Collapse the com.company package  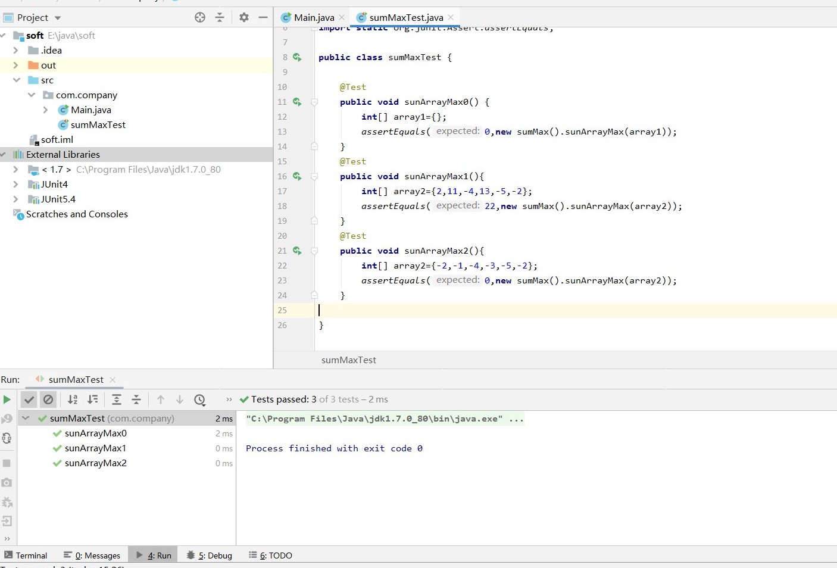point(31,95)
